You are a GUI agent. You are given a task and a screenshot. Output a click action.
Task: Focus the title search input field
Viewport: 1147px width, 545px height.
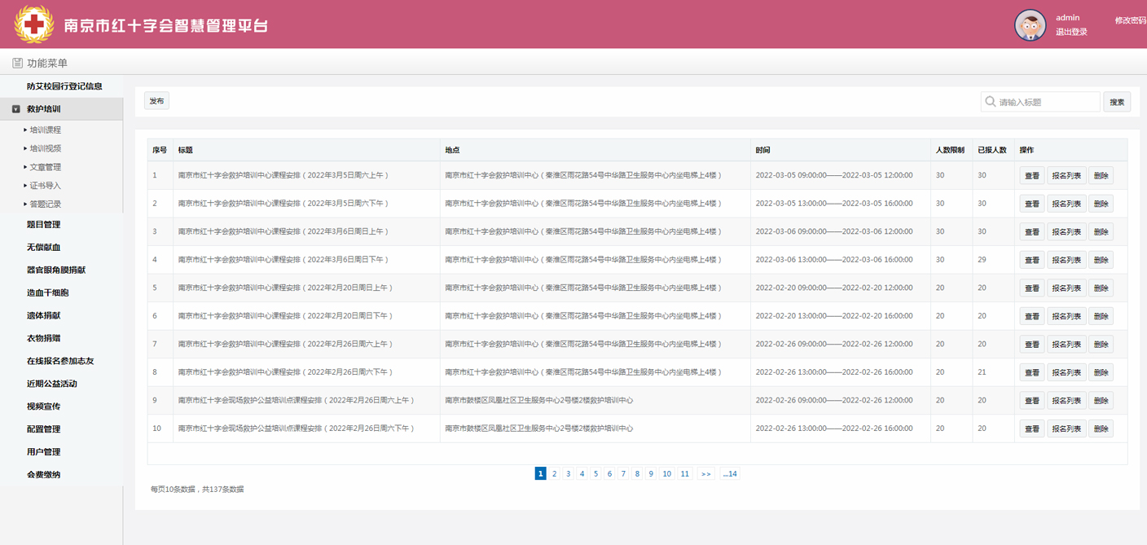tap(1047, 102)
